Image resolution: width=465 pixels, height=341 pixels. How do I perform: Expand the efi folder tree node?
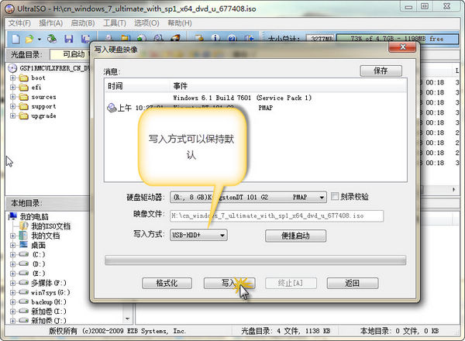(12, 88)
